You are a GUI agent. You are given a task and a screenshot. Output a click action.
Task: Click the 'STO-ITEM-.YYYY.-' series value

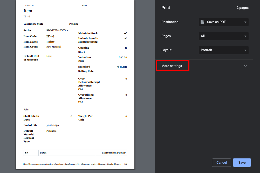tap(57, 30)
